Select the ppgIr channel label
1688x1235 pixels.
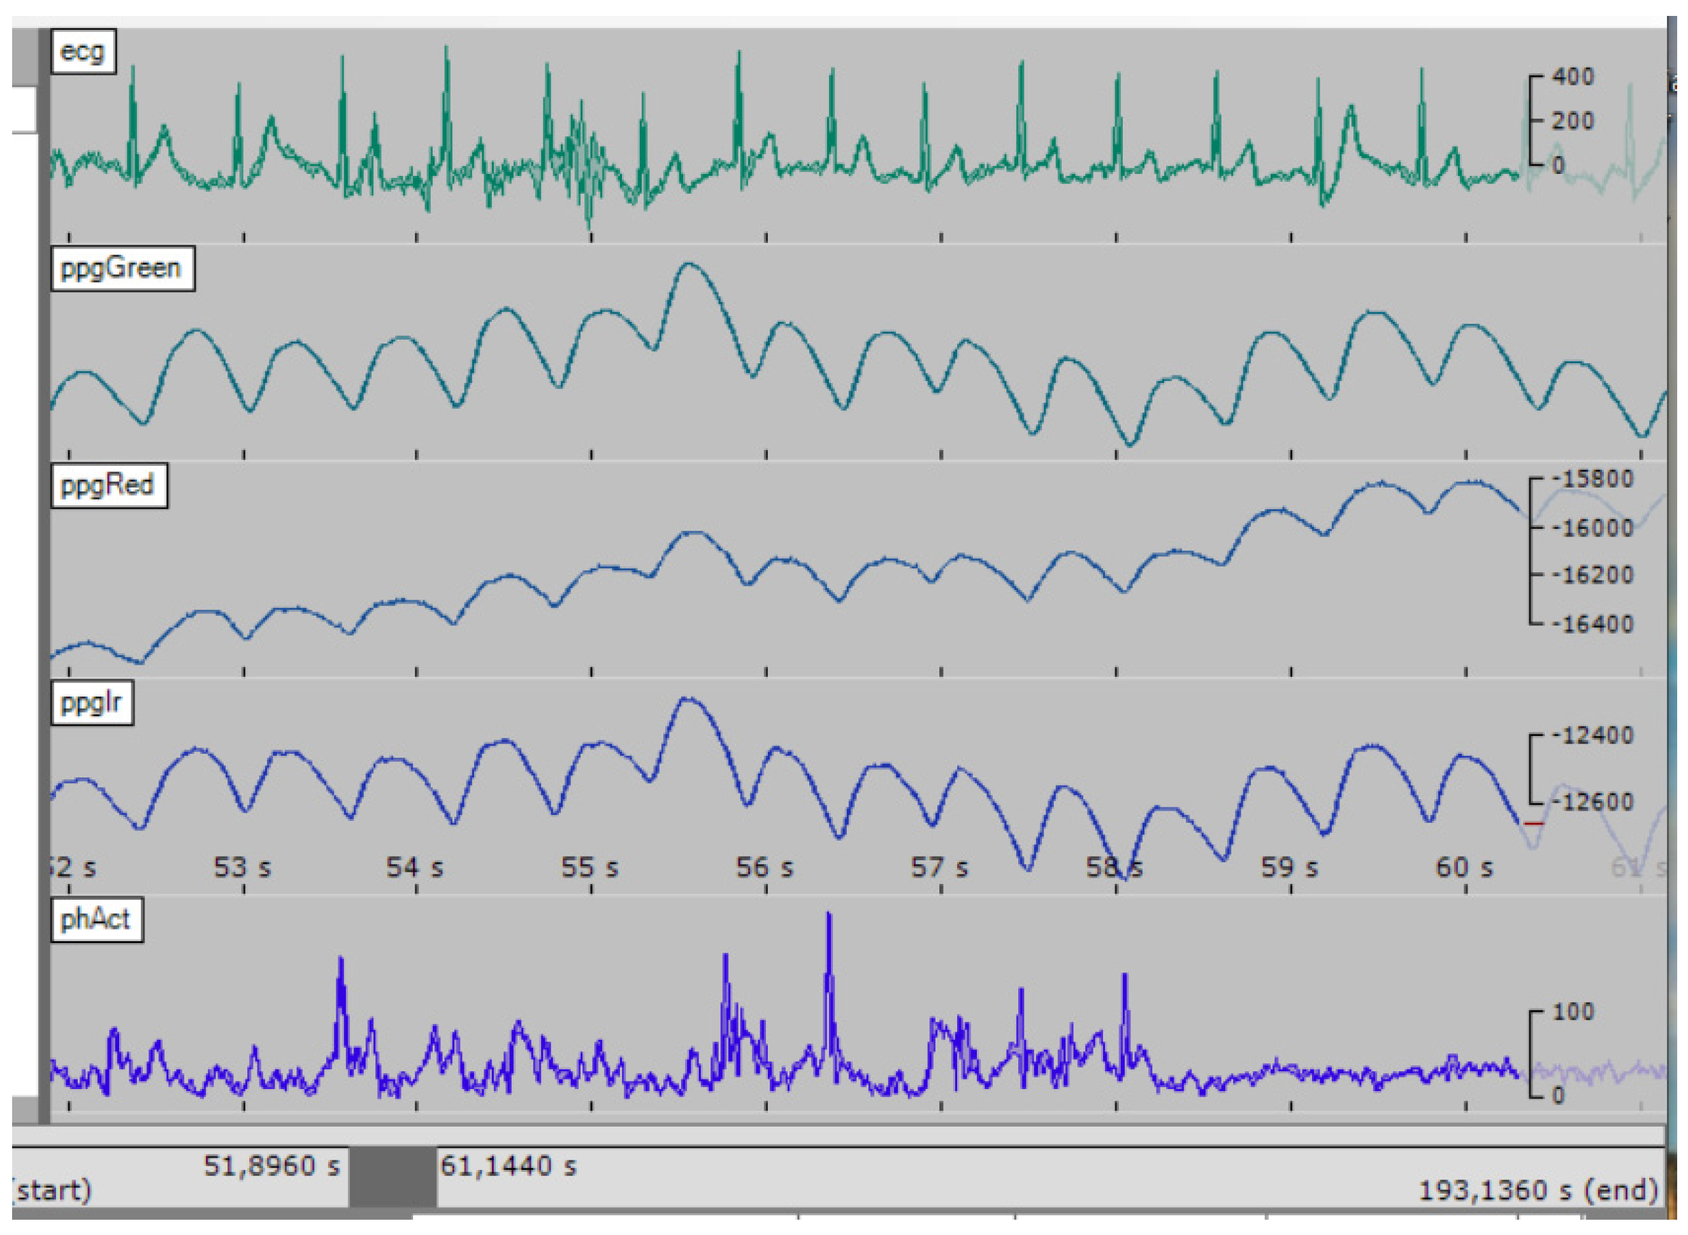coord(92,704)
